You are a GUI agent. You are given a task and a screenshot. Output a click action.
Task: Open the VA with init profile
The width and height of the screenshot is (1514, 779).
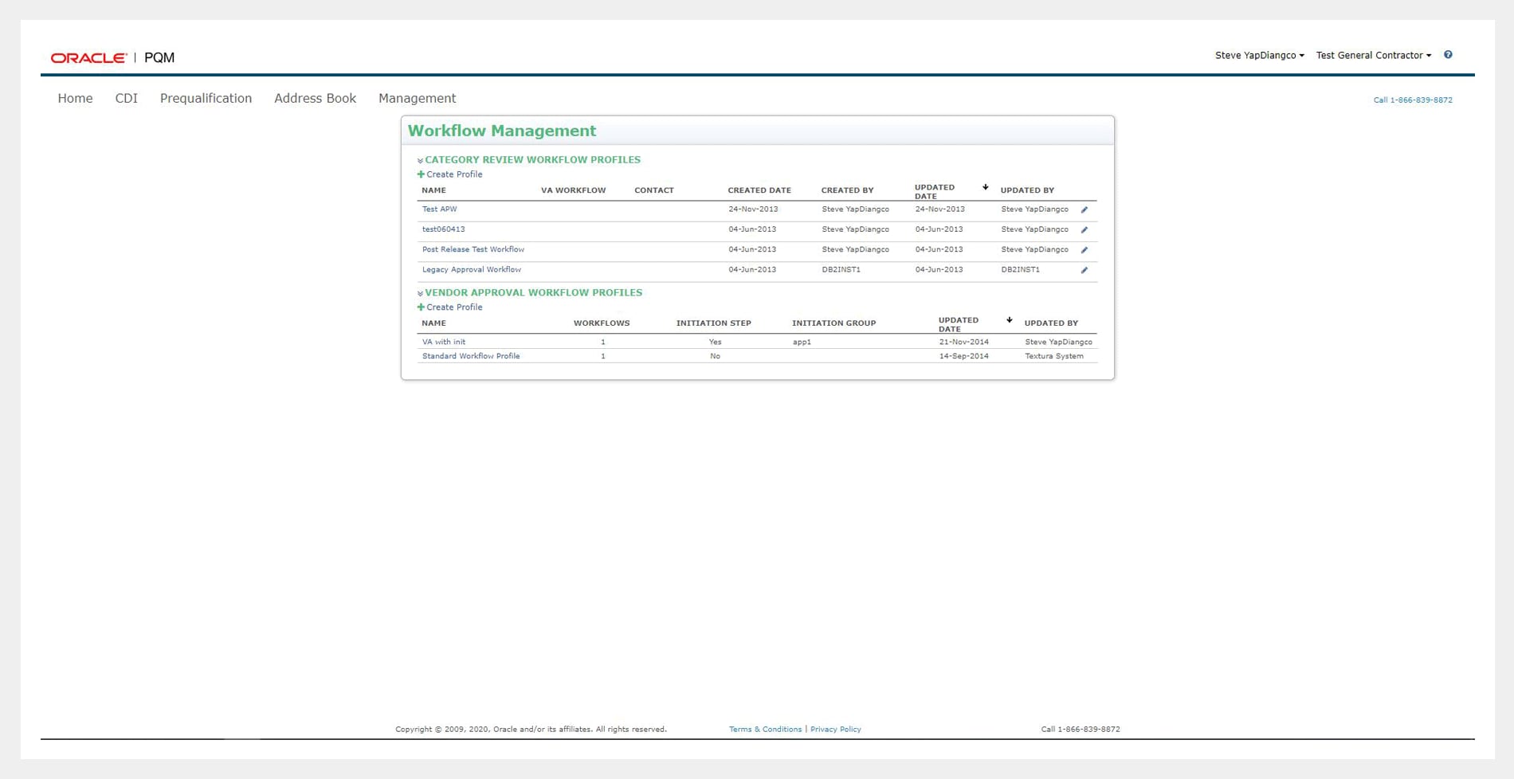[444, 342]
